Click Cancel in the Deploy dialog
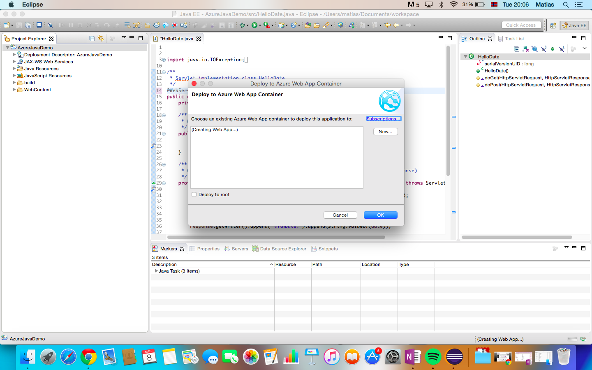 point(340,215)
